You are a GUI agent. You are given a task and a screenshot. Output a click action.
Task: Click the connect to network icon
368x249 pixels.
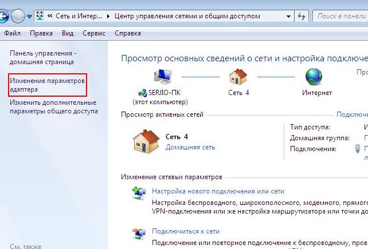(x=139, y=234)
